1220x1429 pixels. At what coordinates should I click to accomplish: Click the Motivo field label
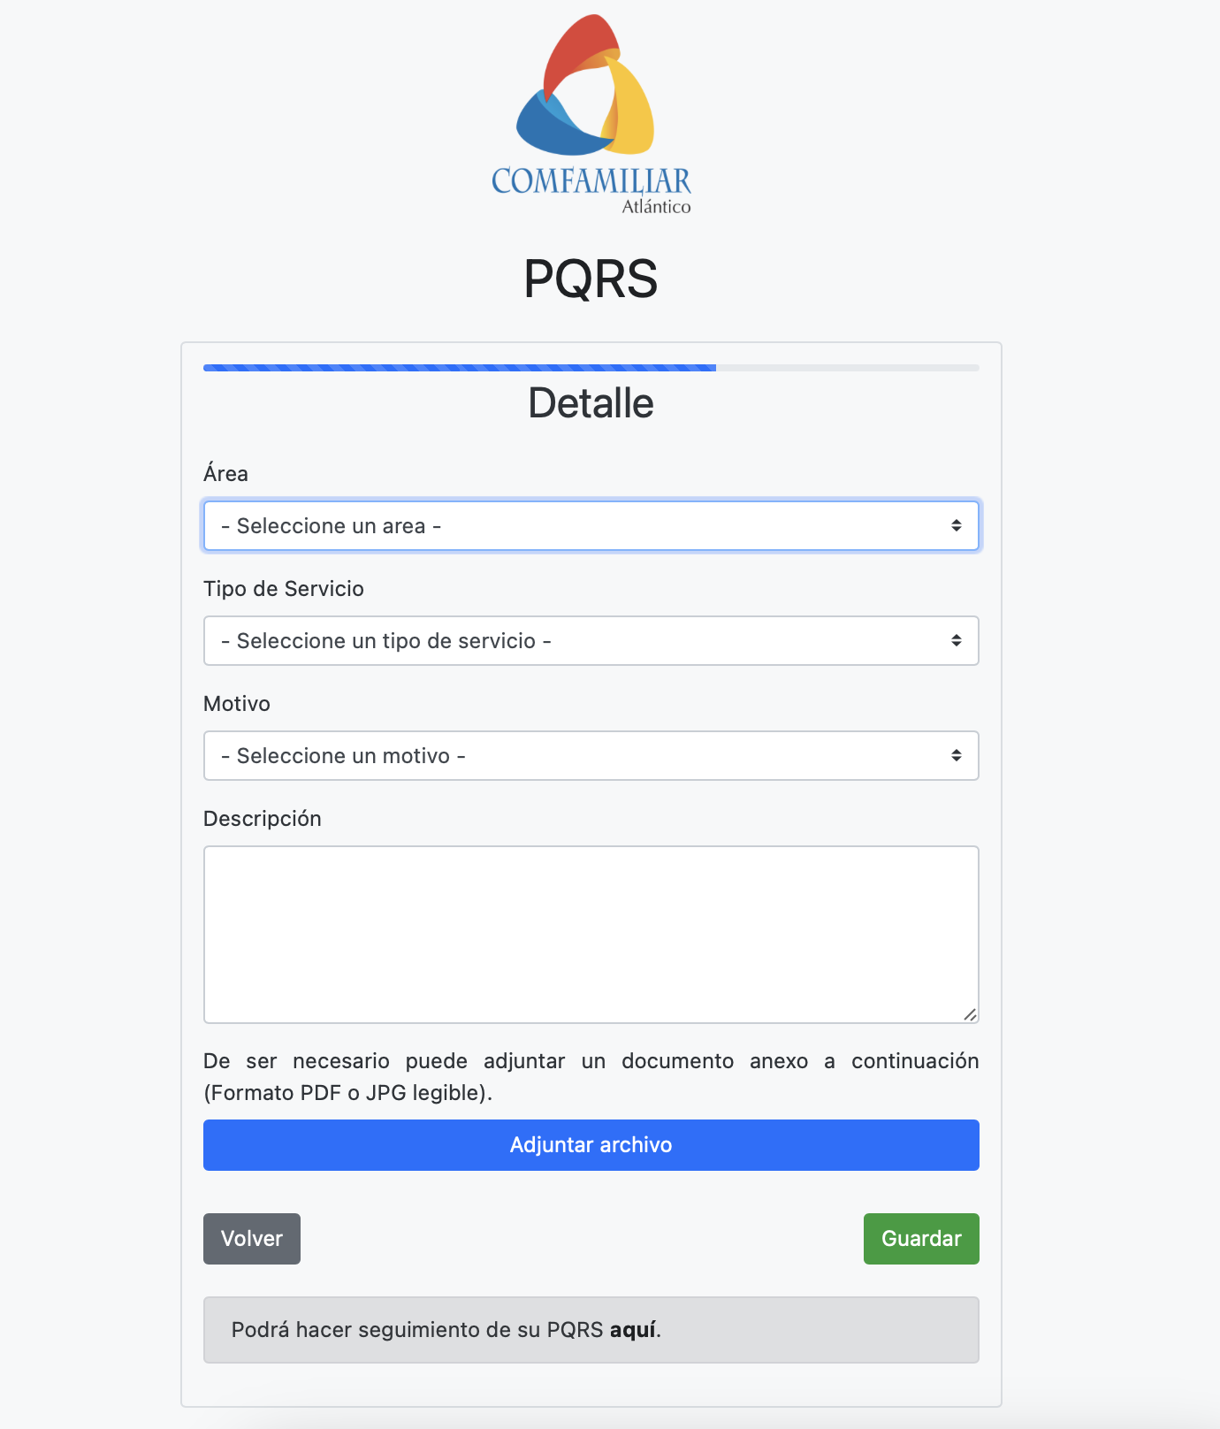(x=236, y=704)
